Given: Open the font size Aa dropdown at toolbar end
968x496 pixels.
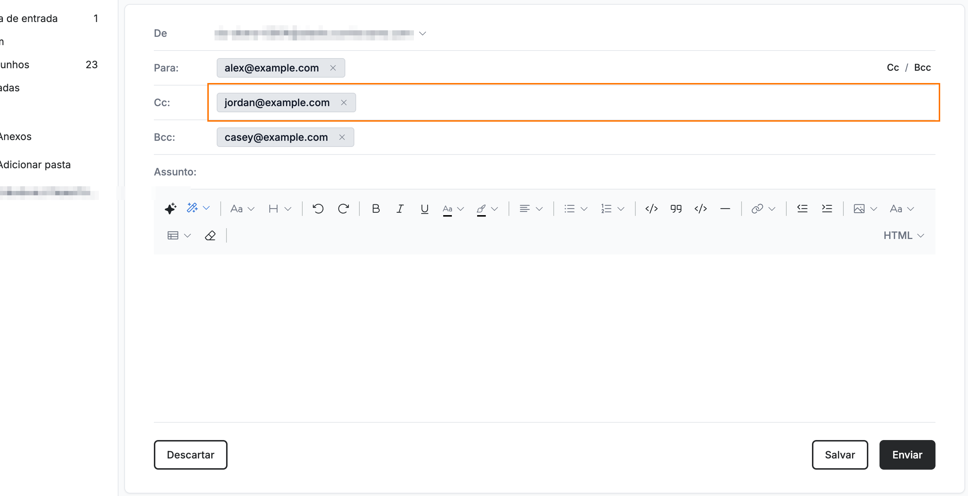Looking at the screenshot, I should point(902,209).
